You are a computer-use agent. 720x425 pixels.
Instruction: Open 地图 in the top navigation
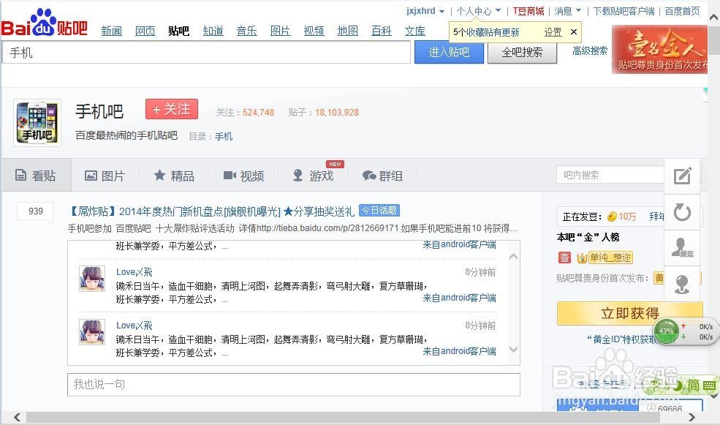tap(348, 31)
